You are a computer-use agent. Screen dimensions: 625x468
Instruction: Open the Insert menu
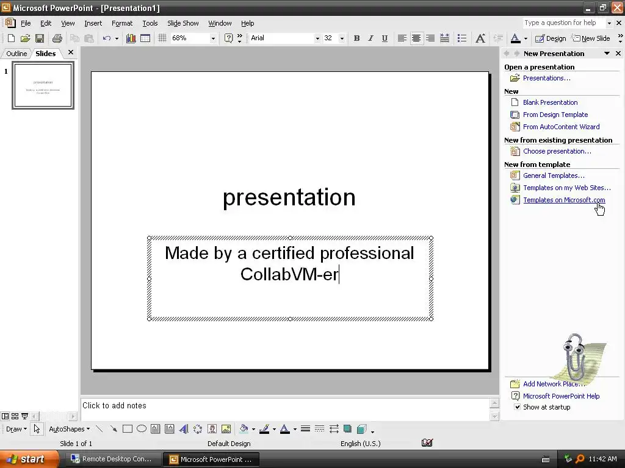pos(93,23)
